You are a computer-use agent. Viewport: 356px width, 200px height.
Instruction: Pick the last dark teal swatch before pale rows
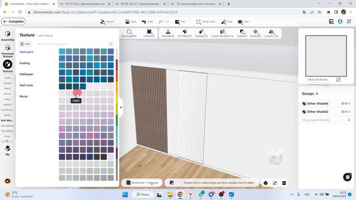point(83,87)
